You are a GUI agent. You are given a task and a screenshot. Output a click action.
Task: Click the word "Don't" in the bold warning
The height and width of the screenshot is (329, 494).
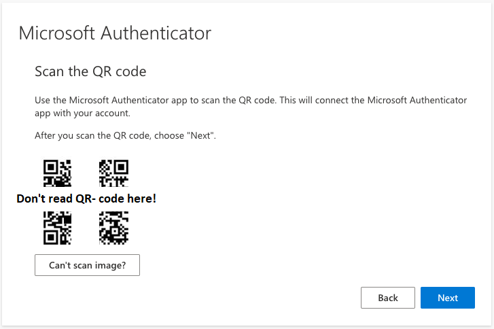[x=31, y=199]
